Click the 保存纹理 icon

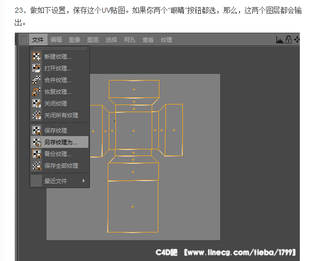[37, 130]
